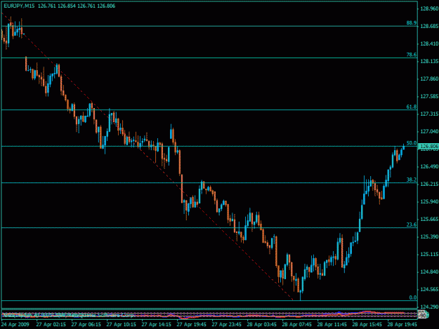
Task: Click the 128.685 price axis value
Action: click(429, 26)
